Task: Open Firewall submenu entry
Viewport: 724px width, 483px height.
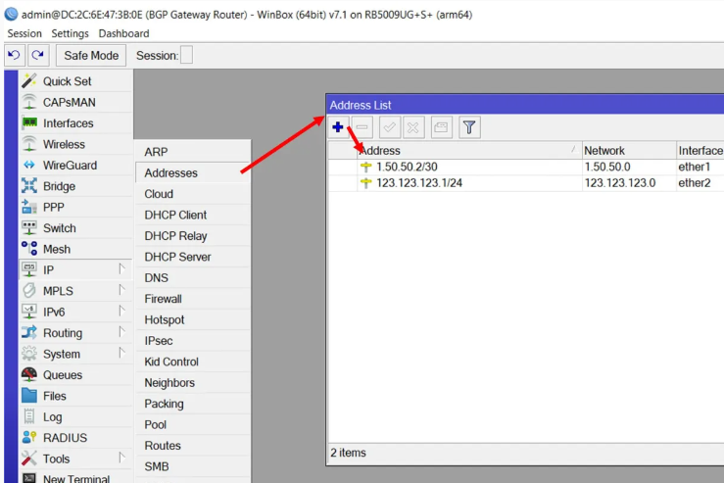Action: 193,299
